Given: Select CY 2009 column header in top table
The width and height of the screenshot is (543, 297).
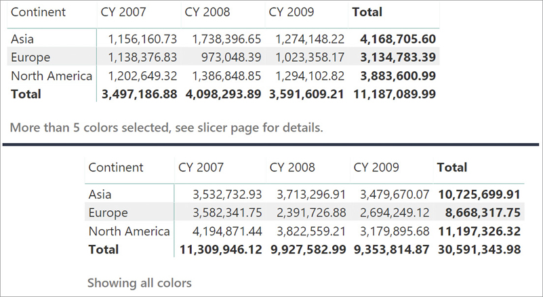Looking at the screenshot, I should tap(291, 12).
